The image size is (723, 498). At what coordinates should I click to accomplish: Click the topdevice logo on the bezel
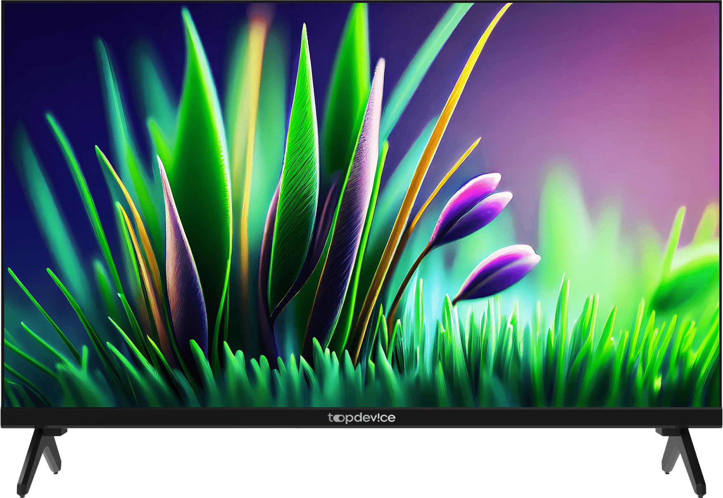point(361,418)
